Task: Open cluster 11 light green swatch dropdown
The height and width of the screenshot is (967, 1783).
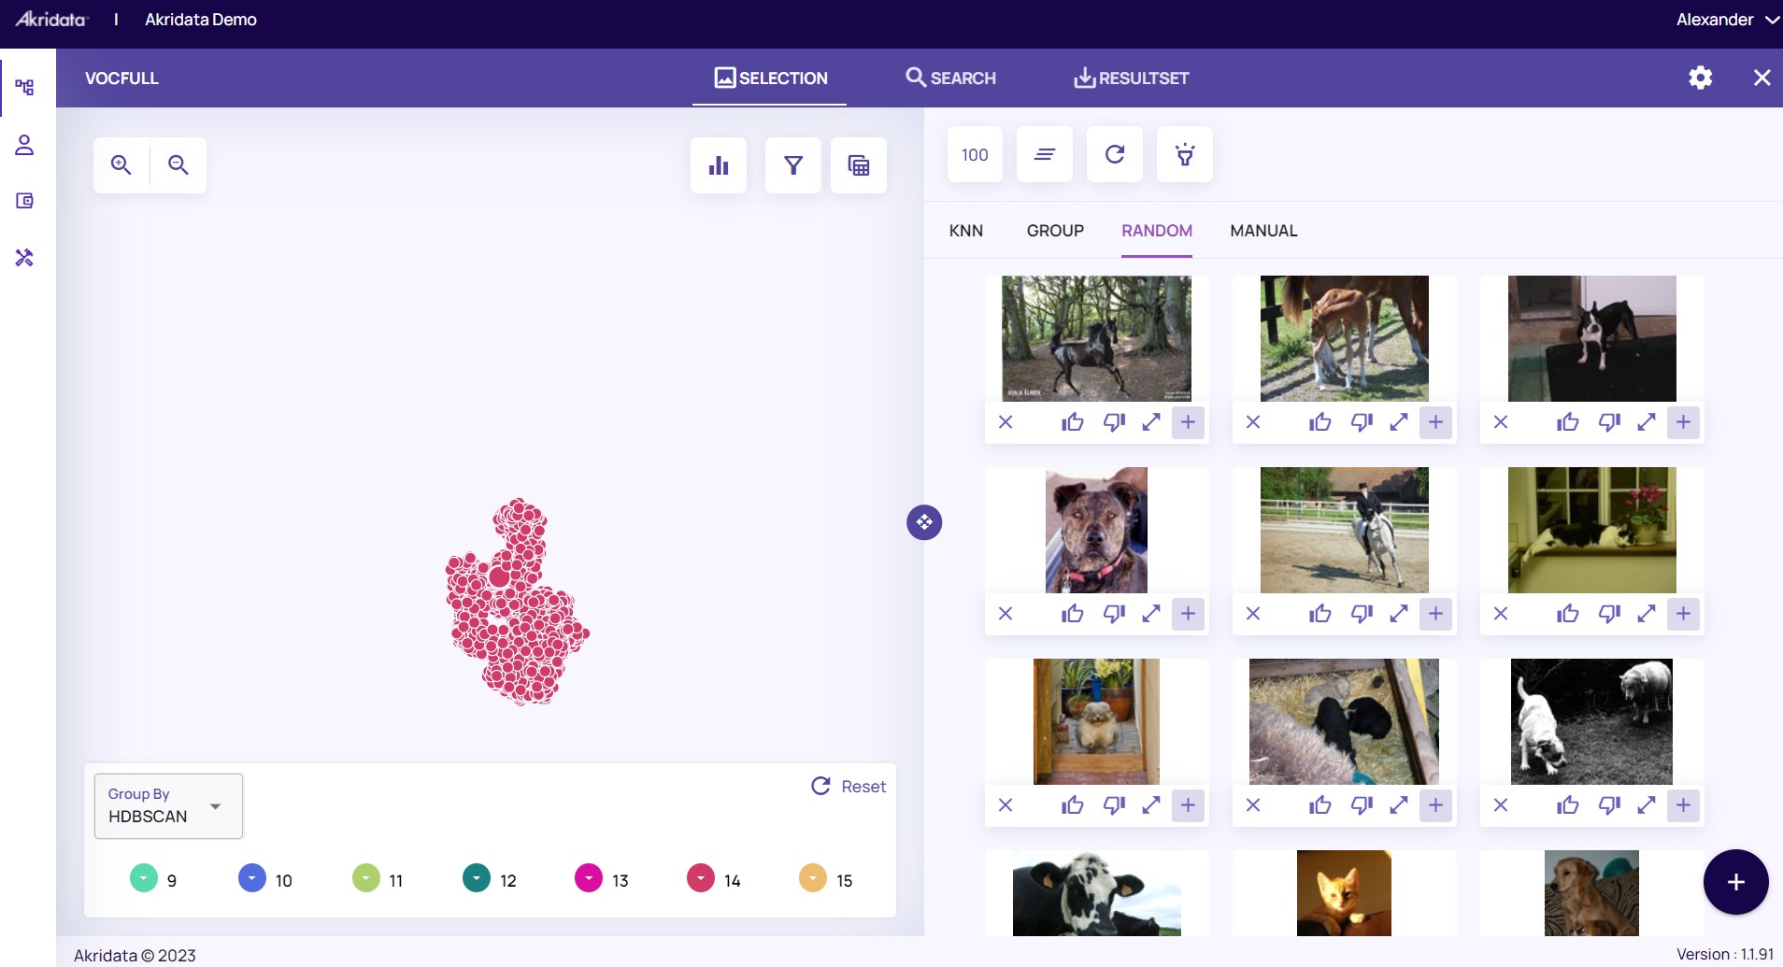Action: click(x=366, y=878)
